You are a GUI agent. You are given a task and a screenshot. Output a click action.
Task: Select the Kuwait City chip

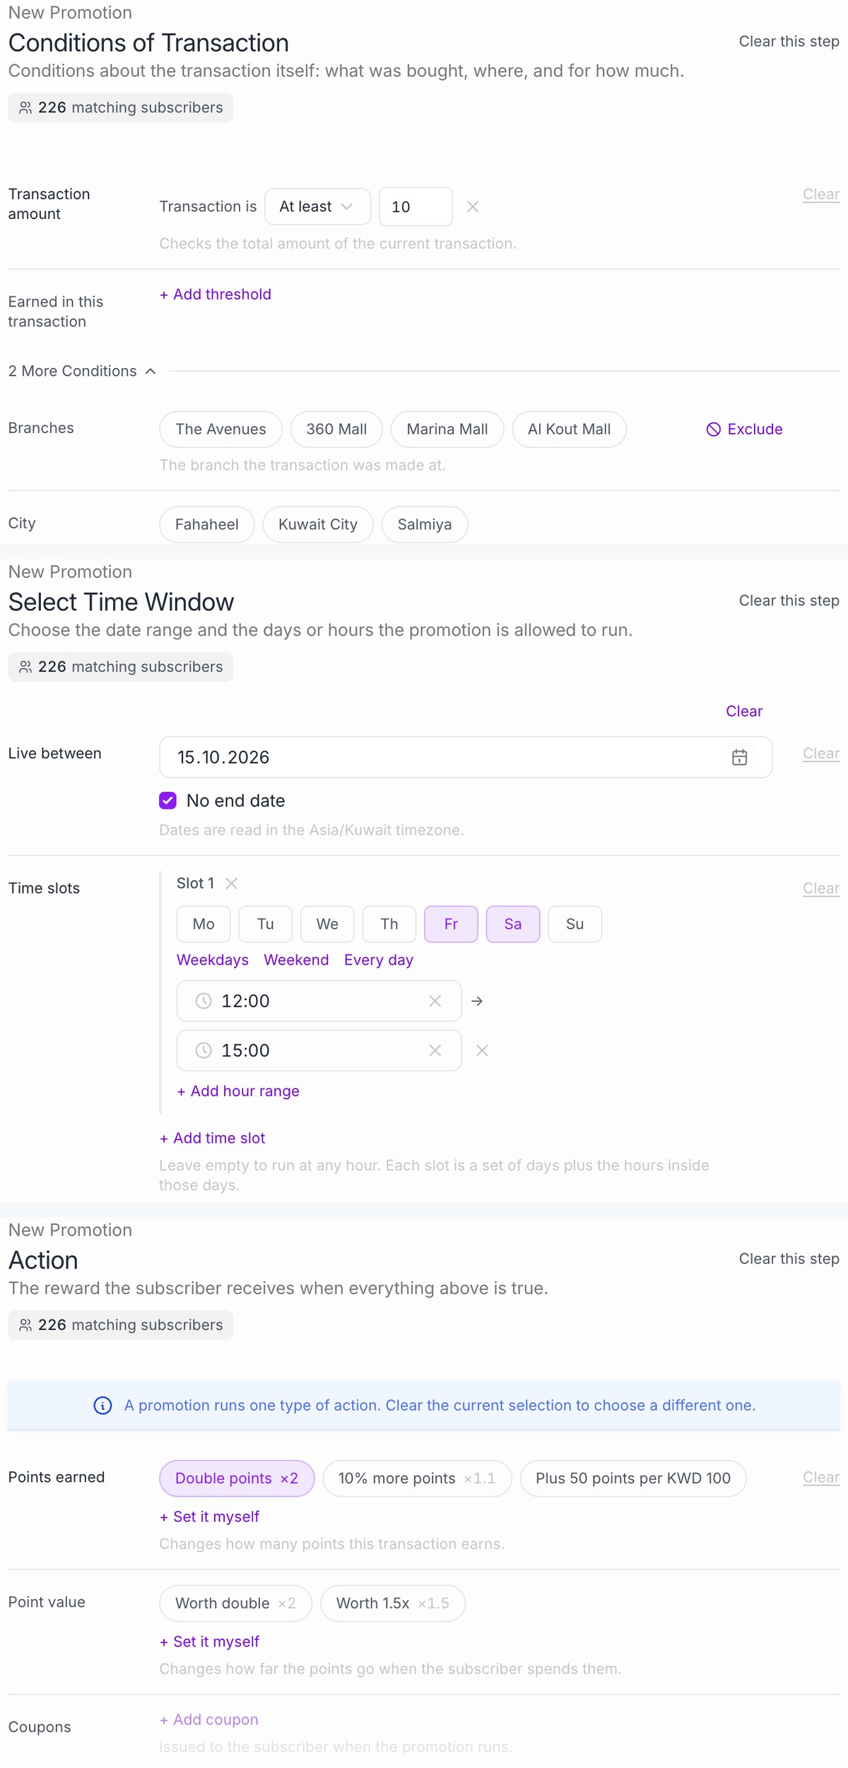[x=318, y=524]
